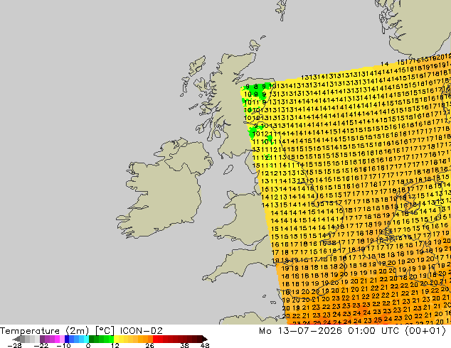The width and height of the screenshot is (451, 348).
Task: Click the date '13-07-2026'
Action: (x=309, y=331)
